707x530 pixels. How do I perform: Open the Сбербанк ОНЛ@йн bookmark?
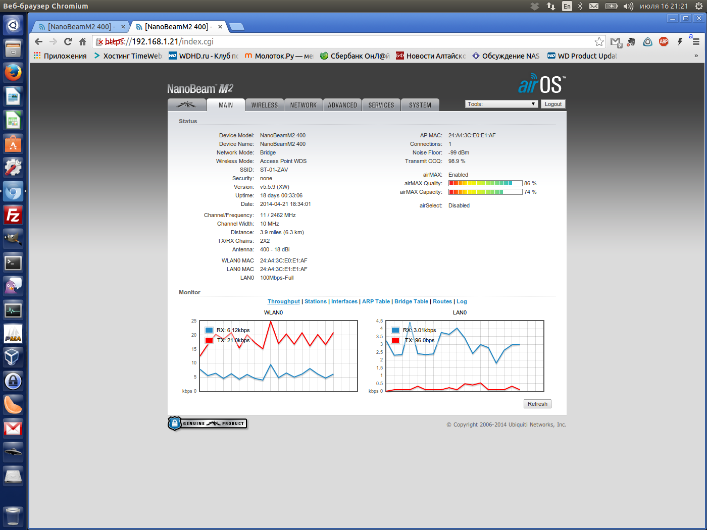click(355, 56)
